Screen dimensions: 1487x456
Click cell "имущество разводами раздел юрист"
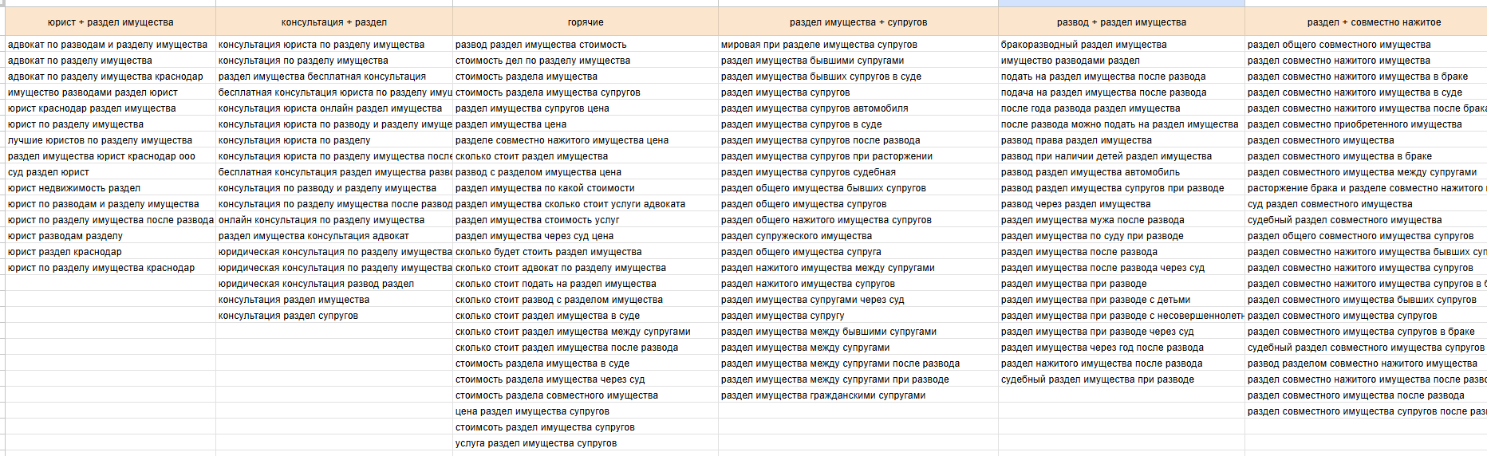click(110, 92)
